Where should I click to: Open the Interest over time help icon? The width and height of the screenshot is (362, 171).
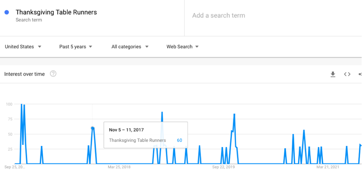coord(53,74)
